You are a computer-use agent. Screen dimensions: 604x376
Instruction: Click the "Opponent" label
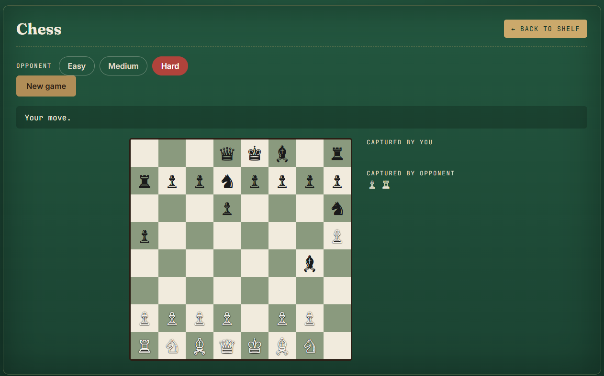[34, 66]
